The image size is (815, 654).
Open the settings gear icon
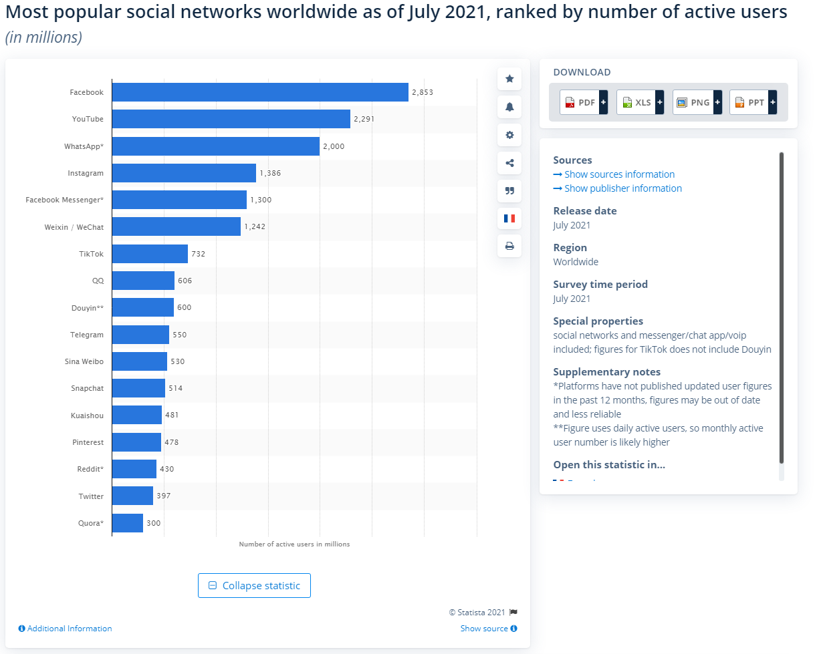pos(509,134)
